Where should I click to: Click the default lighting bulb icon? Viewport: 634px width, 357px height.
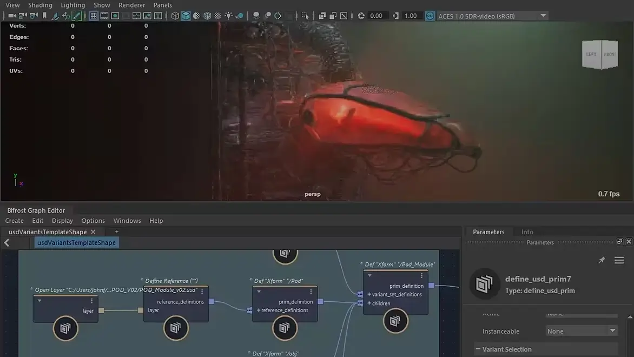tap(228, 16)
